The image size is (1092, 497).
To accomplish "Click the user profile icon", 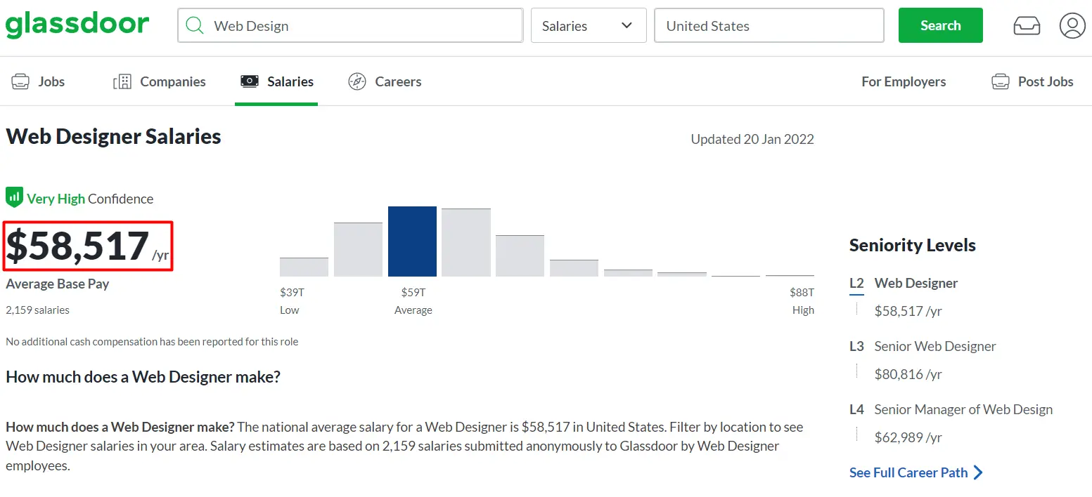I will 1072,25.
